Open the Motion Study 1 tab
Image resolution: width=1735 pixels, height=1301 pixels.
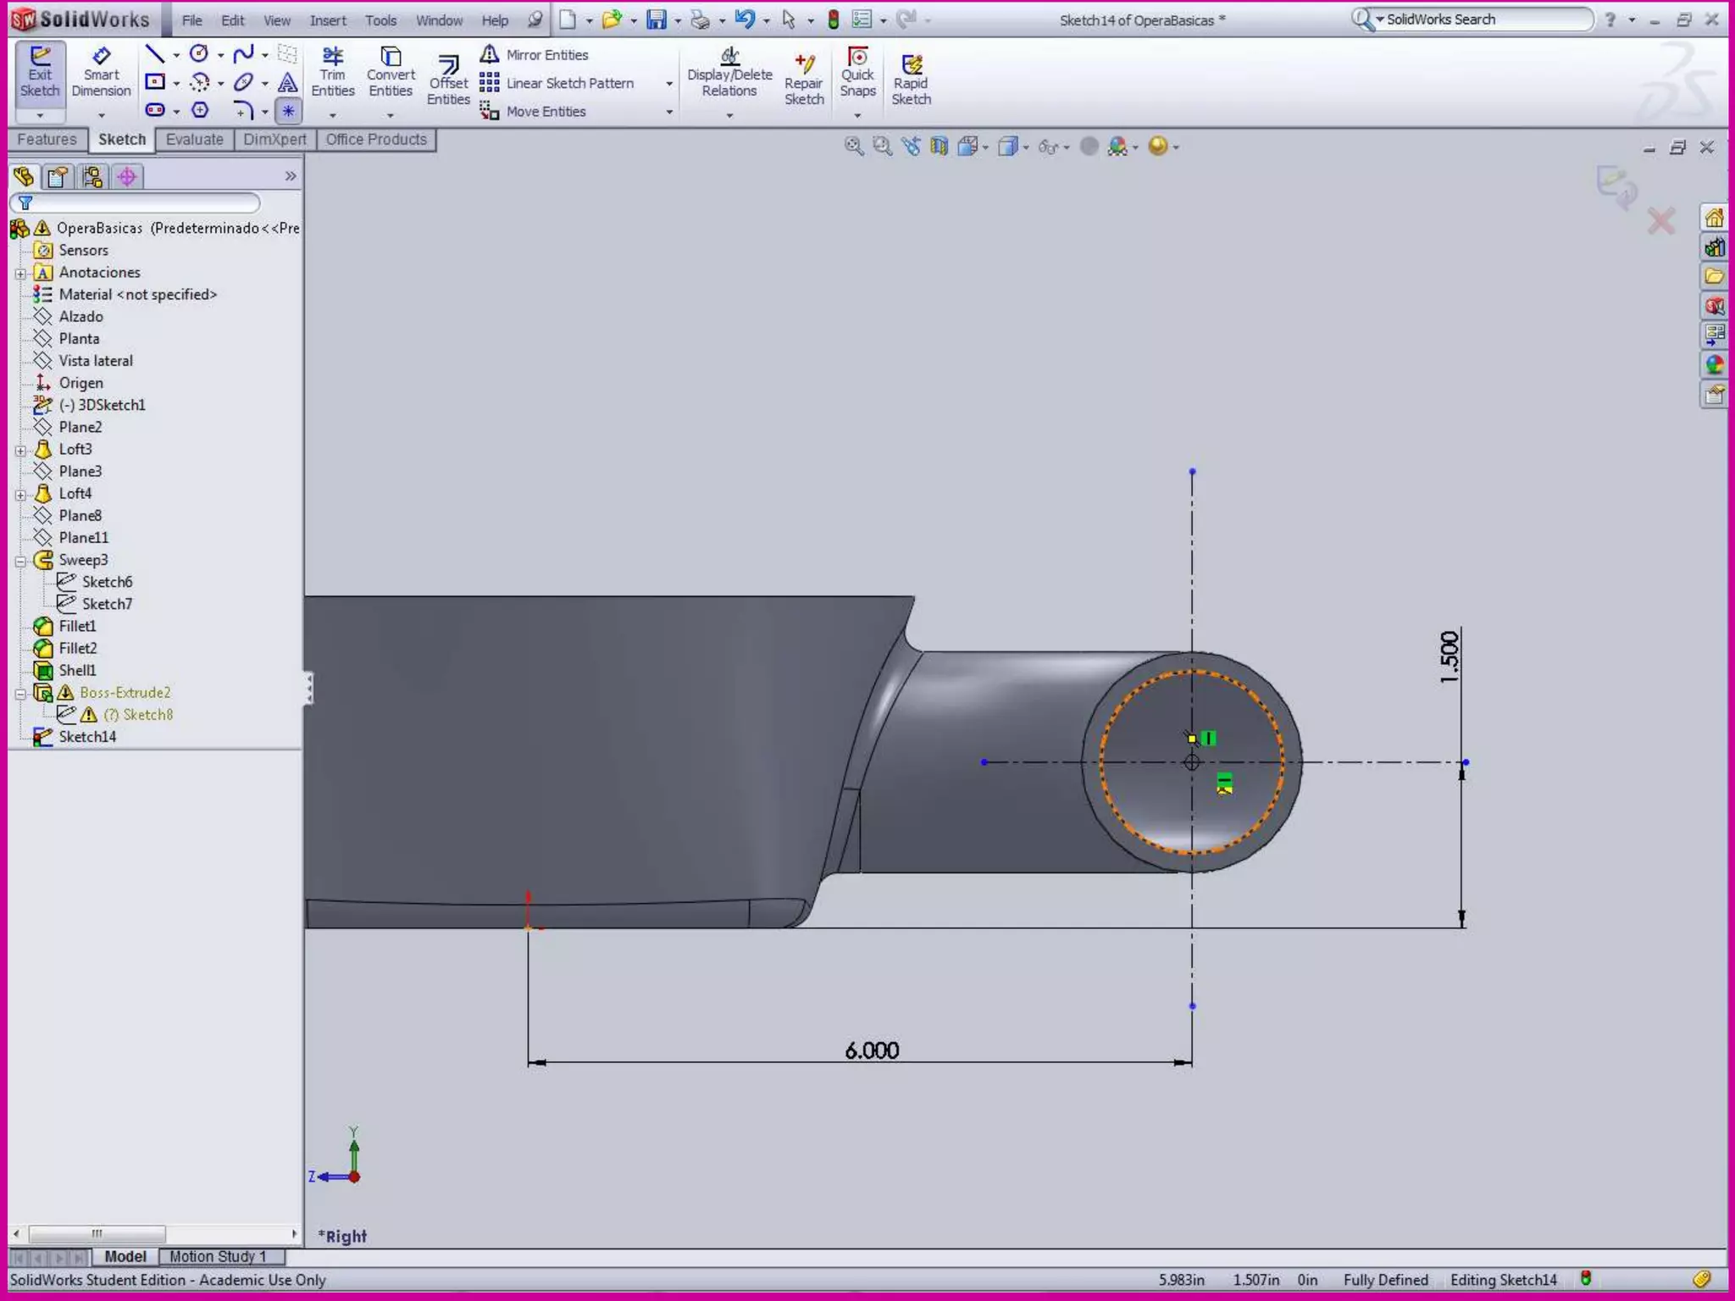coord(218,1256)
